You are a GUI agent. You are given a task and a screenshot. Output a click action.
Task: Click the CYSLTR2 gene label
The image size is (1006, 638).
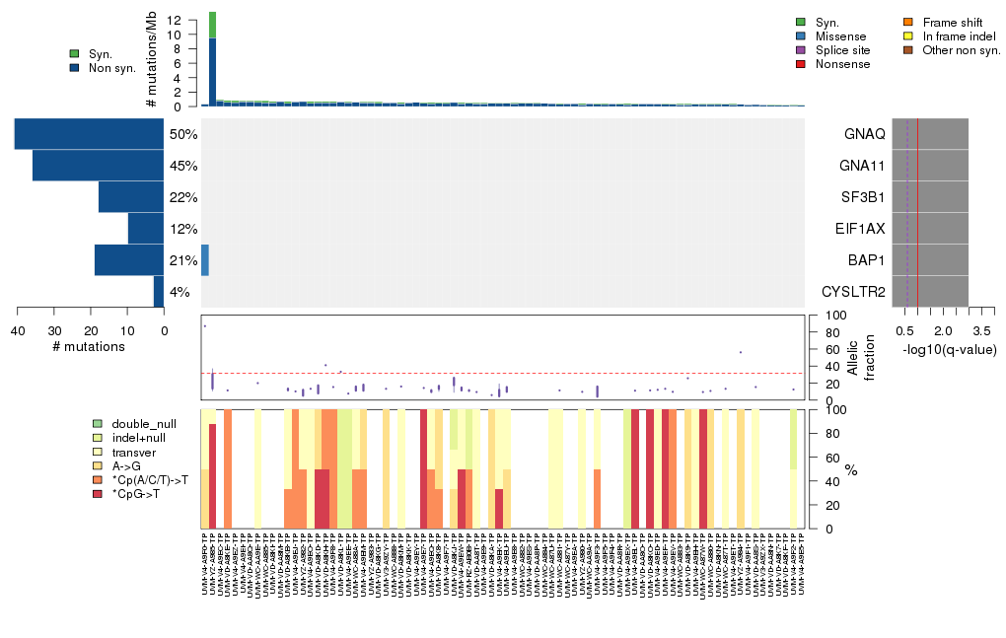pyautogui.click(x=853, y=292)
